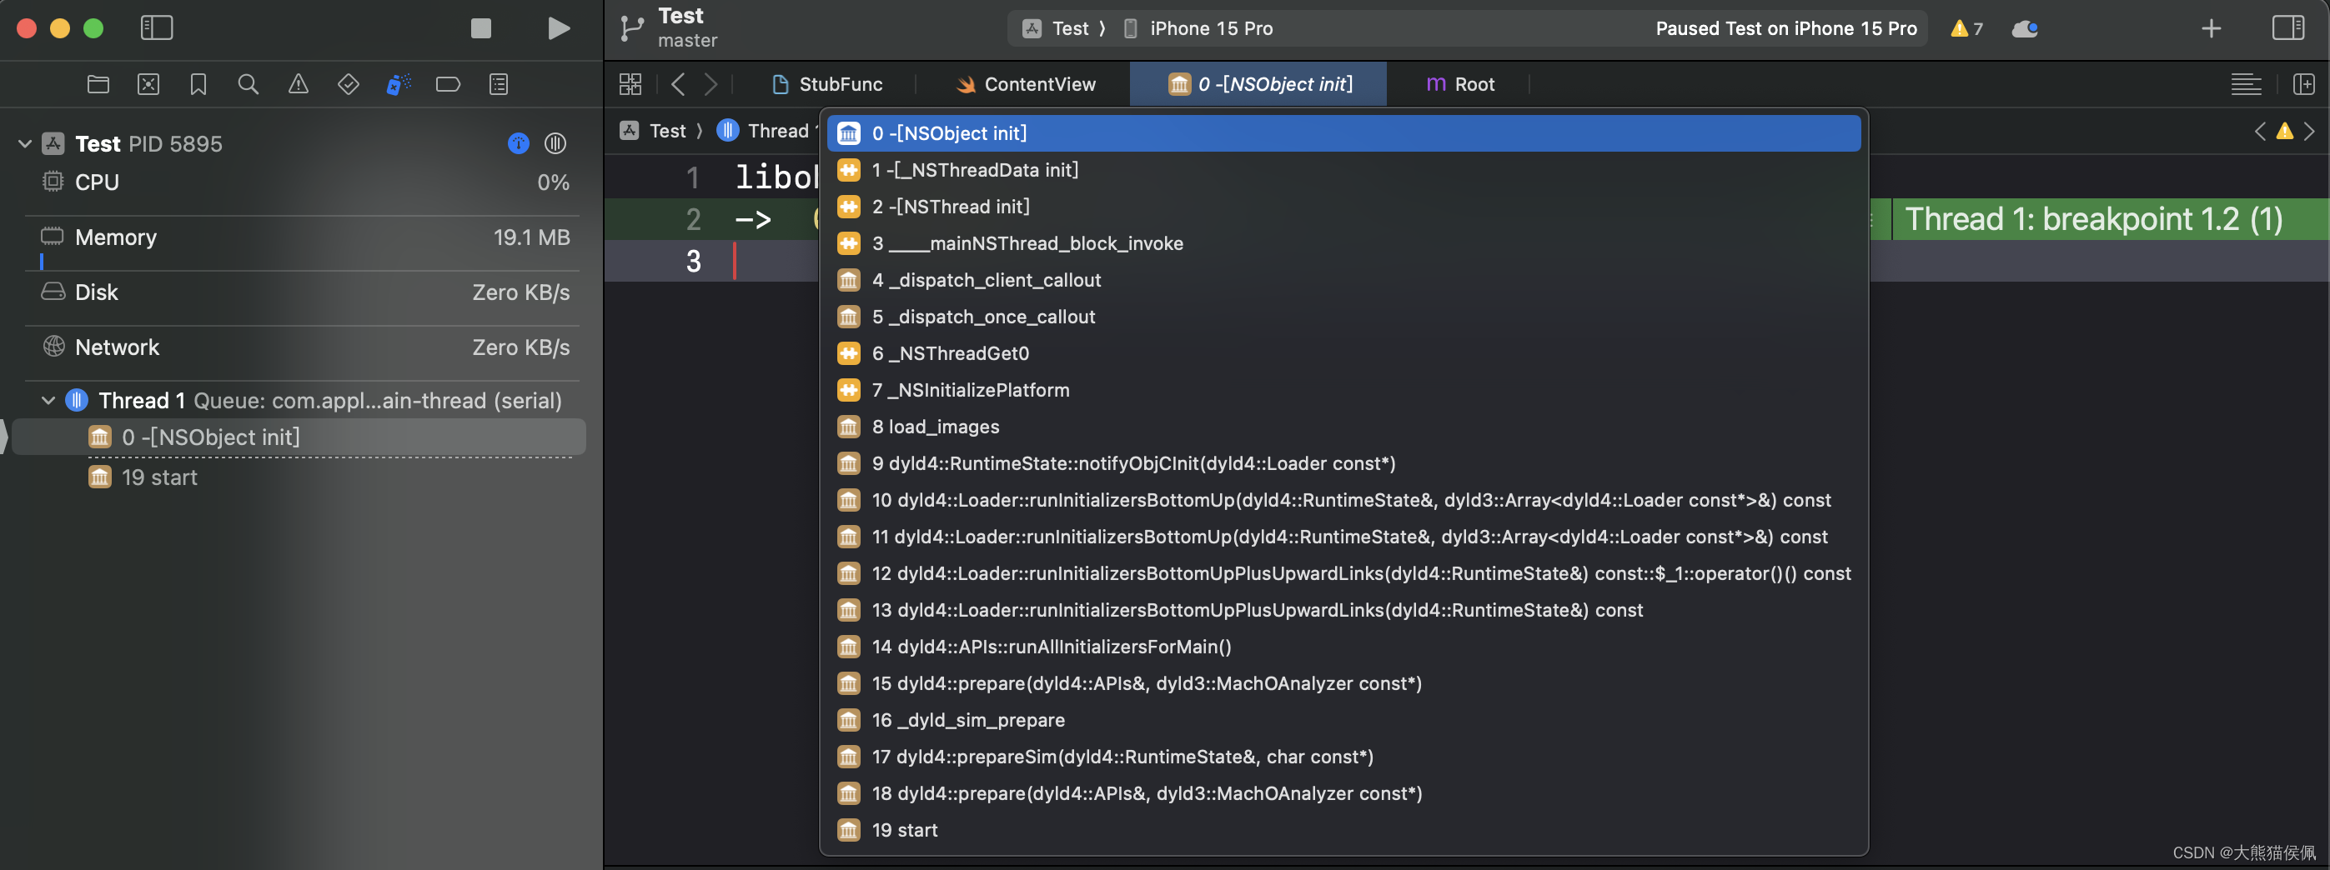2330x870 pixels.
Task: Switch to the ContentView tab
Action: click(1026, 84)
